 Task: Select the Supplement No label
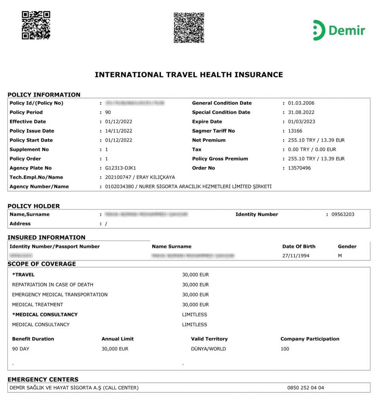pyautogui.click(x=29, y=150)
